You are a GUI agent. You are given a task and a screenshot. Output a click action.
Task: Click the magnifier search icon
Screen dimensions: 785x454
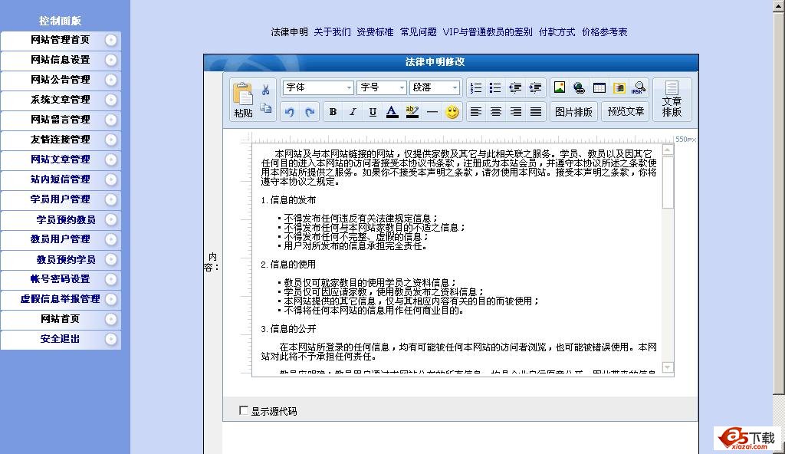pyautogui.click(x=639, y=87)
